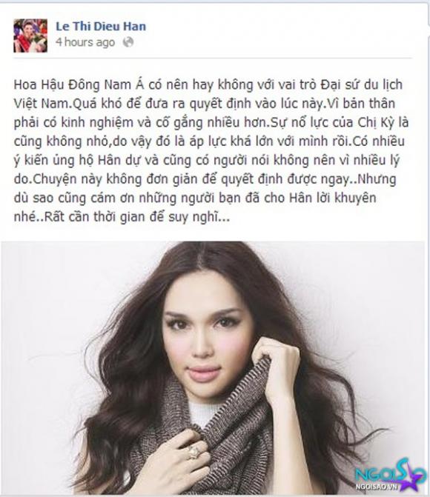Screen dimensions: 430x497
Task: Open Le Thi Dieu Han's profile picture
Action: (30, 36)
